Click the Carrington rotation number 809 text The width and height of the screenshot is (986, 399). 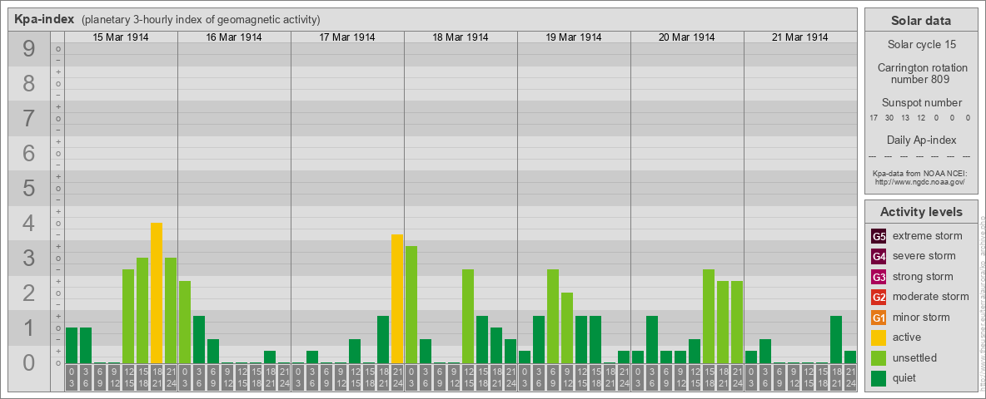921,73
